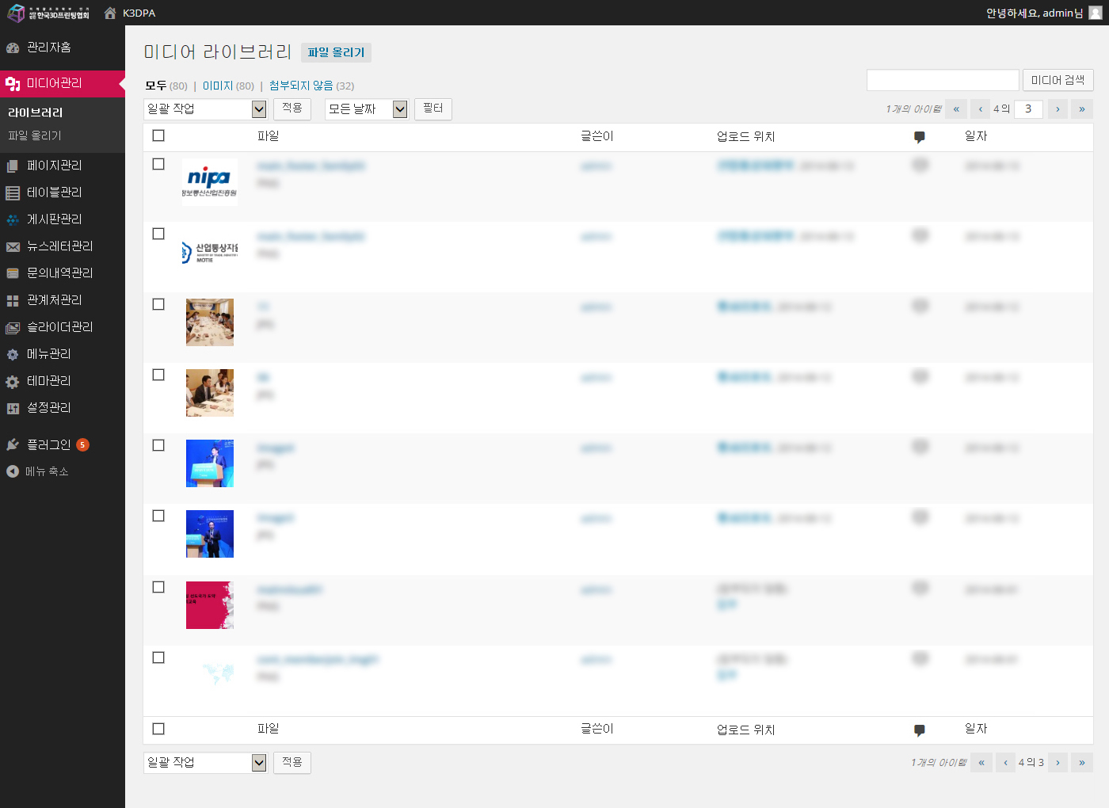Image resolution: width=1109 pixels, height=808 pixels.
Task: Click the 미디어 검색 button
Action: tap(1058, 80)
